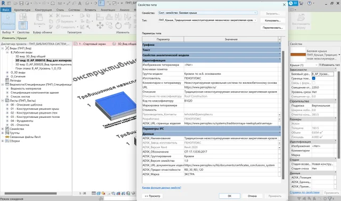Click the Redo arrow in quick access toolbar
The width and height of the screenshot is (341, 201).
click(x=44, y=3)
